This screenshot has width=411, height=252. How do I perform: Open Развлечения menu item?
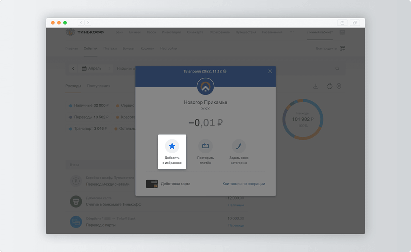pos(272,32)
